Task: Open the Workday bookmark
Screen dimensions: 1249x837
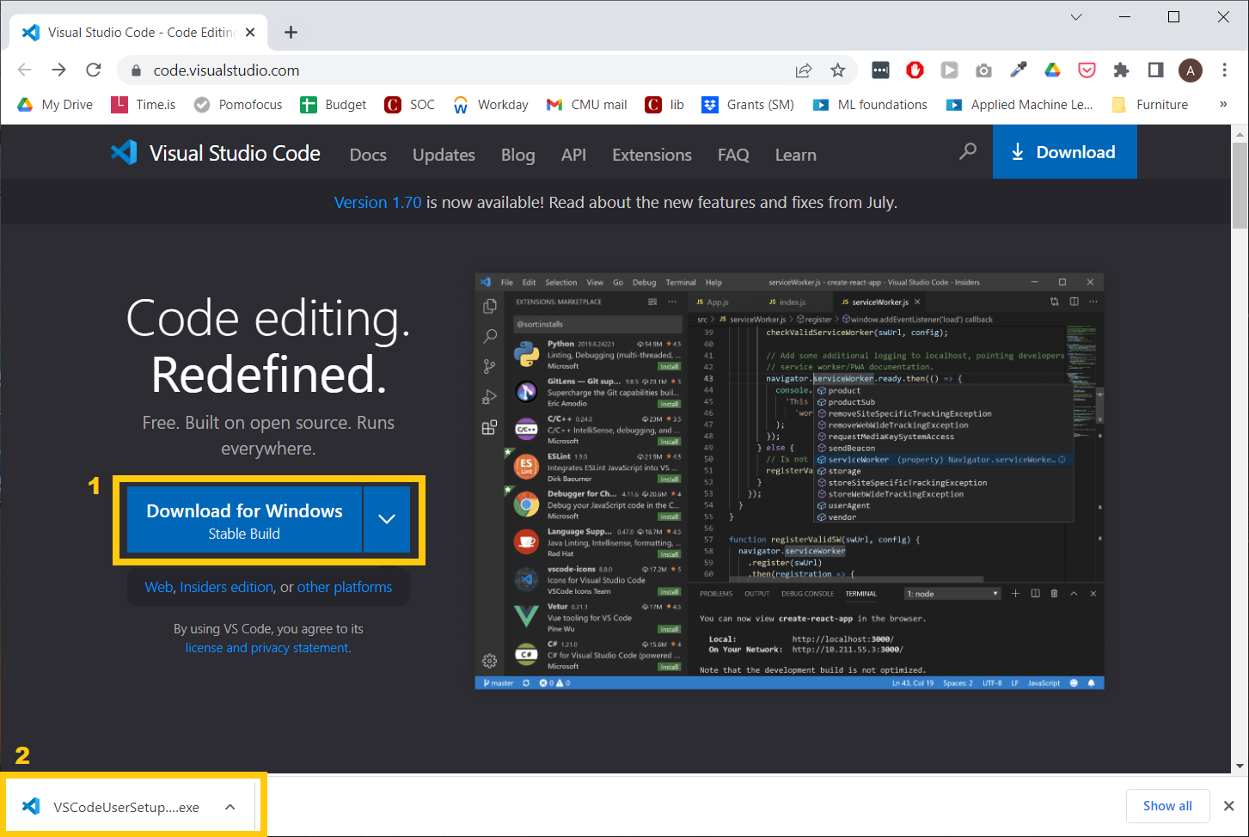Action: pyautogui.click(x=491, y=105)
